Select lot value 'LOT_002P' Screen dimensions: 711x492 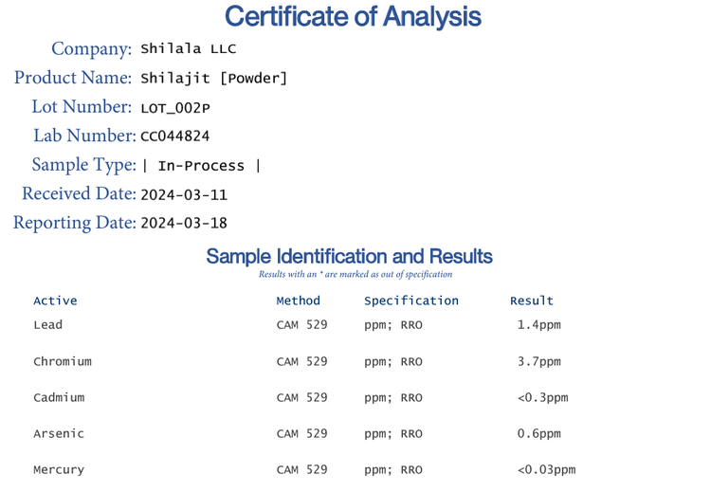pyautogui.click(x=175, y=108)
